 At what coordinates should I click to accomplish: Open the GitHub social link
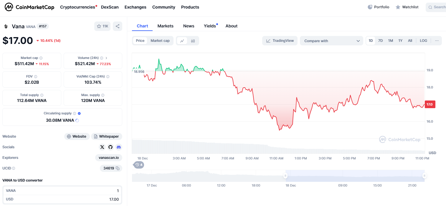[110, 147]
